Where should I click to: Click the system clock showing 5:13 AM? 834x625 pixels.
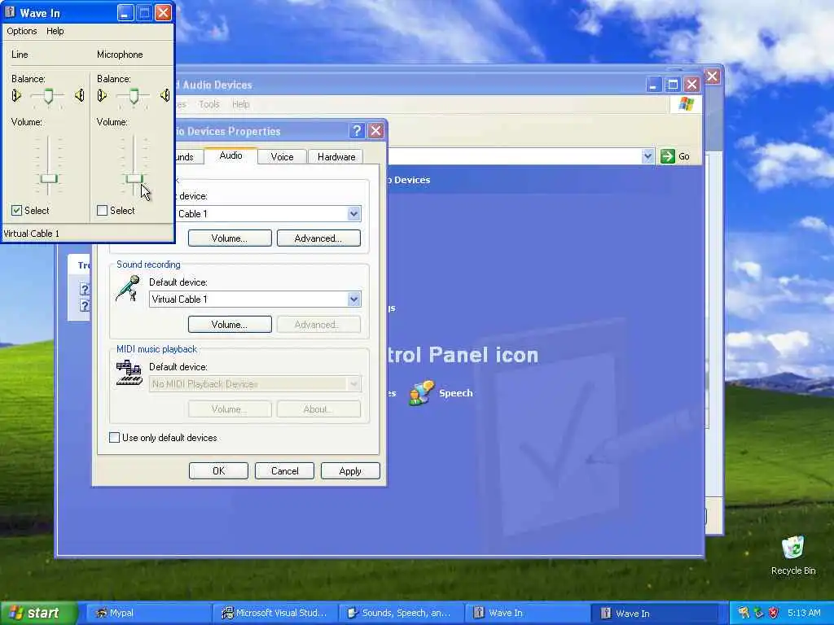point(804,613)
